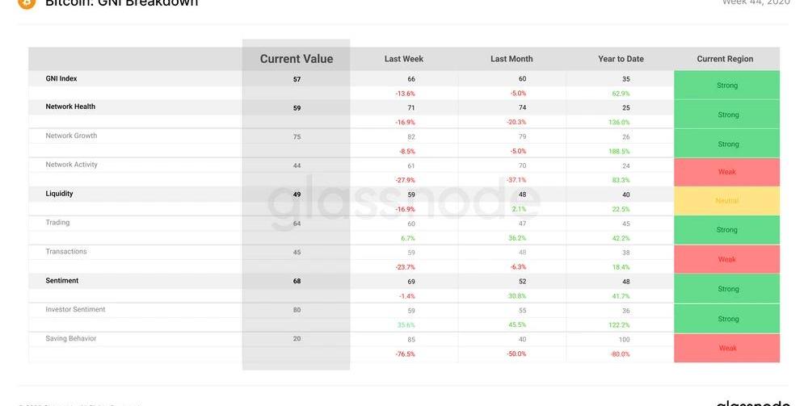Image resolution: width=808 pixels, height=406 pixels.
Task: Click the Current Value column header
Action: pos(296,59)
